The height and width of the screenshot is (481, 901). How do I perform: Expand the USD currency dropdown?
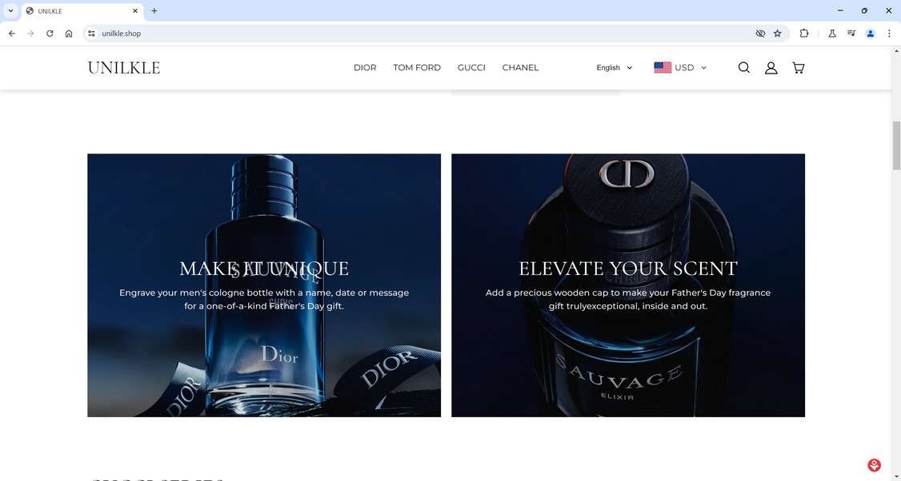(x=680, y=68)
